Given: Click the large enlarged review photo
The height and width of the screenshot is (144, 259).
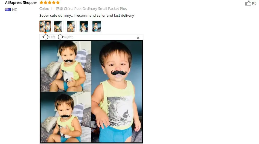Looking at the screenshot, I should tap(91, 92).
